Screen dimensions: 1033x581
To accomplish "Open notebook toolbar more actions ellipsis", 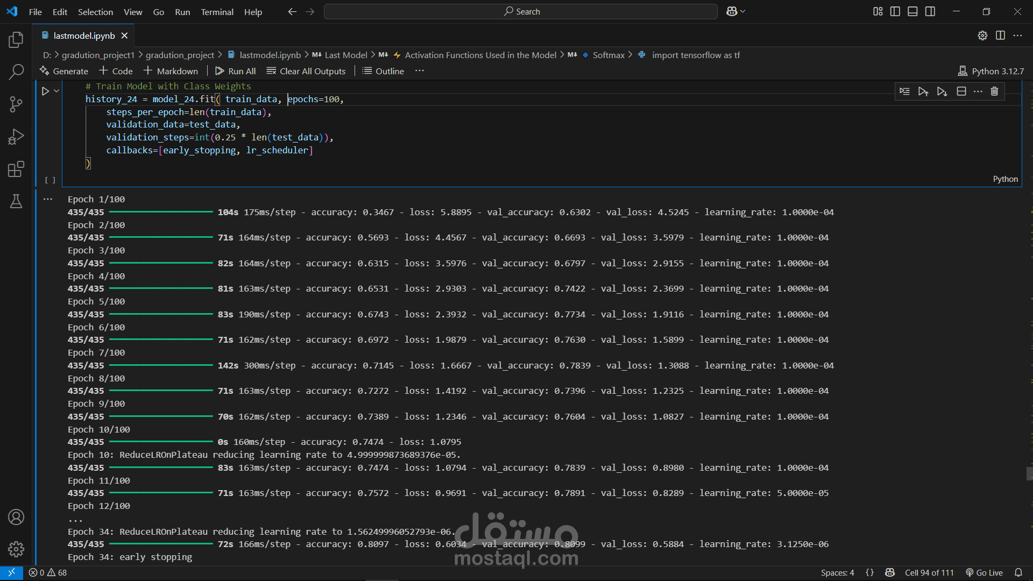I will coord(420,71).
